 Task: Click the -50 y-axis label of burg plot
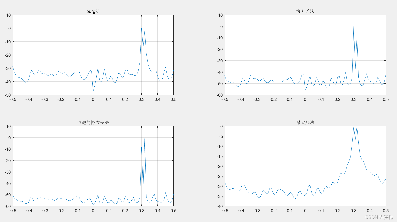pyautogui.click(x=8, y=95)
